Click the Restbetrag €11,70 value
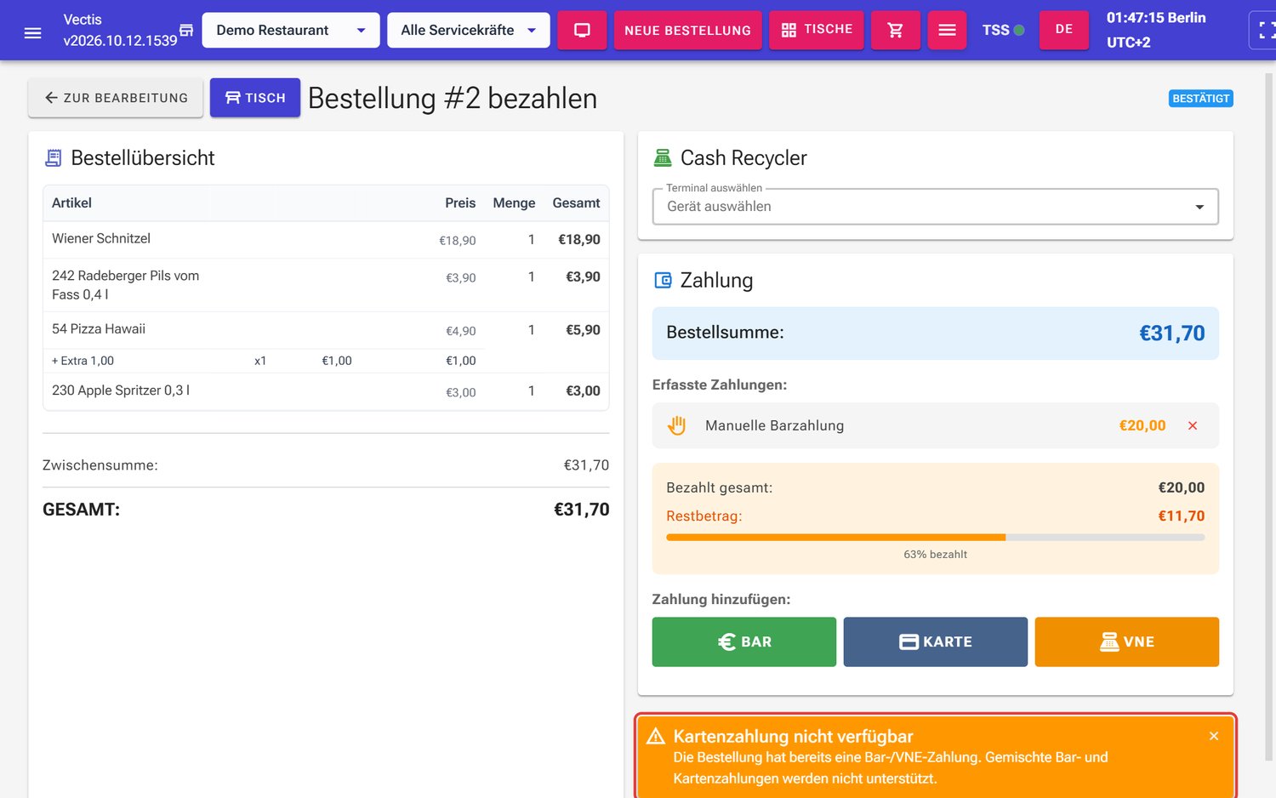The image size is (1276, 798). [x=1182, y=516]
